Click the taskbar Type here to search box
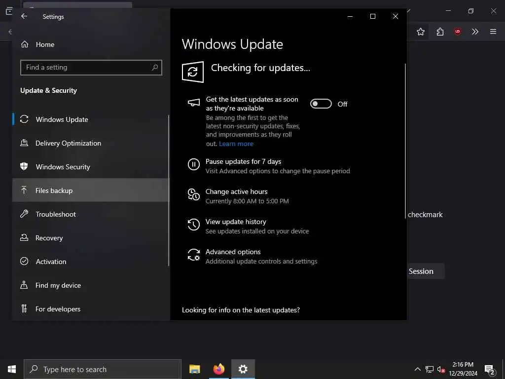The image size is (505, 379). point(103,369)
